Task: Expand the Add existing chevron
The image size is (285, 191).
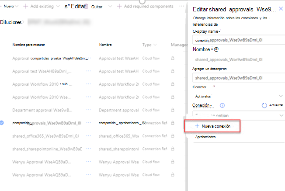Action: pos(58,7)
